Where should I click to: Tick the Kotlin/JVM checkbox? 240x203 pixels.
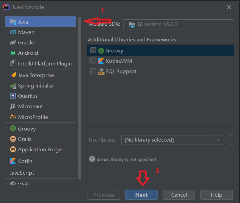pos(93,61)
